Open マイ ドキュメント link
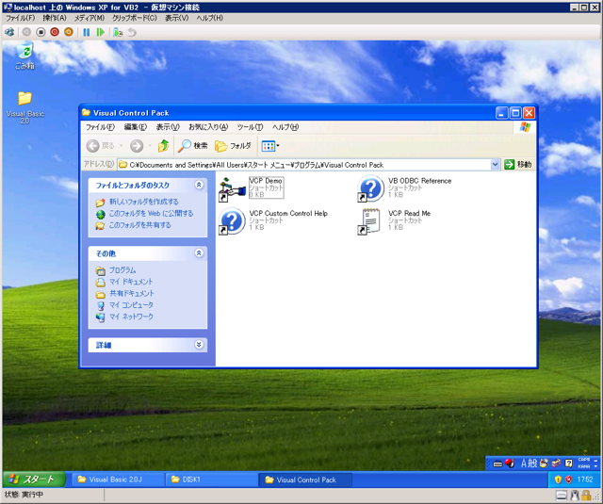The width and height of the screenshot is (603, 504). point(131,282)
